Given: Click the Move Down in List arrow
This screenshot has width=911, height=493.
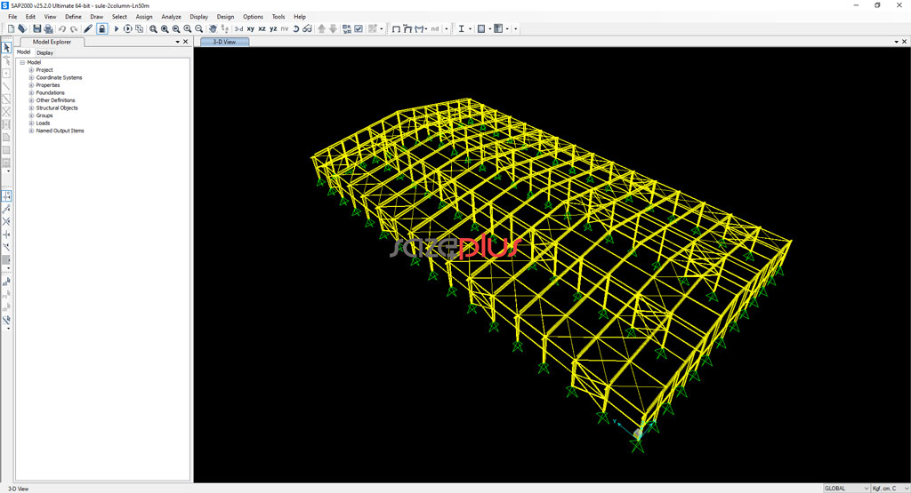Looking at the screenshot, I should click(333, 28).
